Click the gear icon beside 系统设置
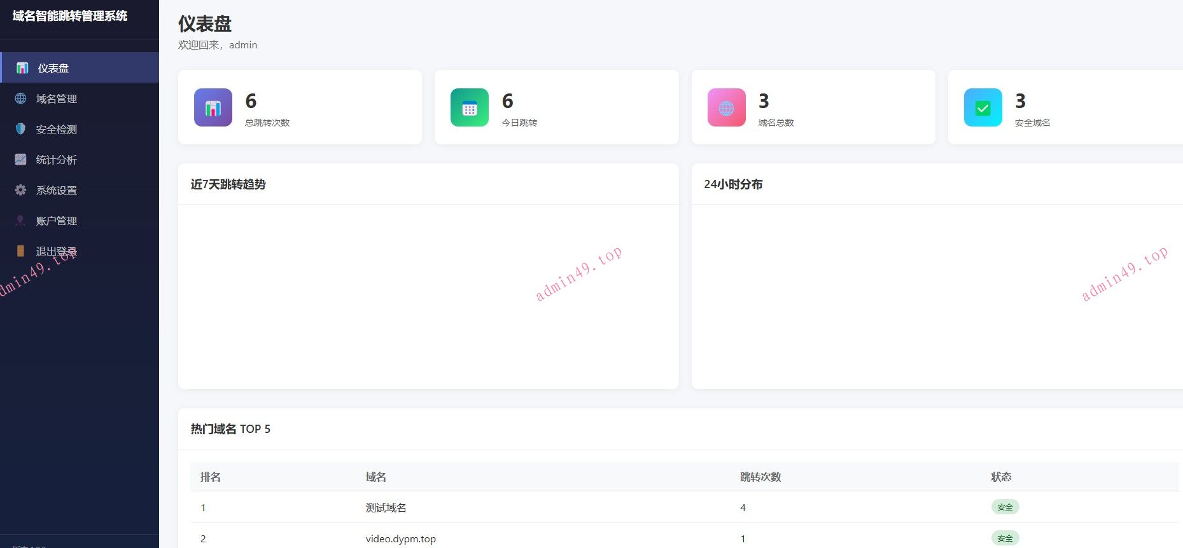The height and width of the screenshot is (548, 1183). [21, 190]
